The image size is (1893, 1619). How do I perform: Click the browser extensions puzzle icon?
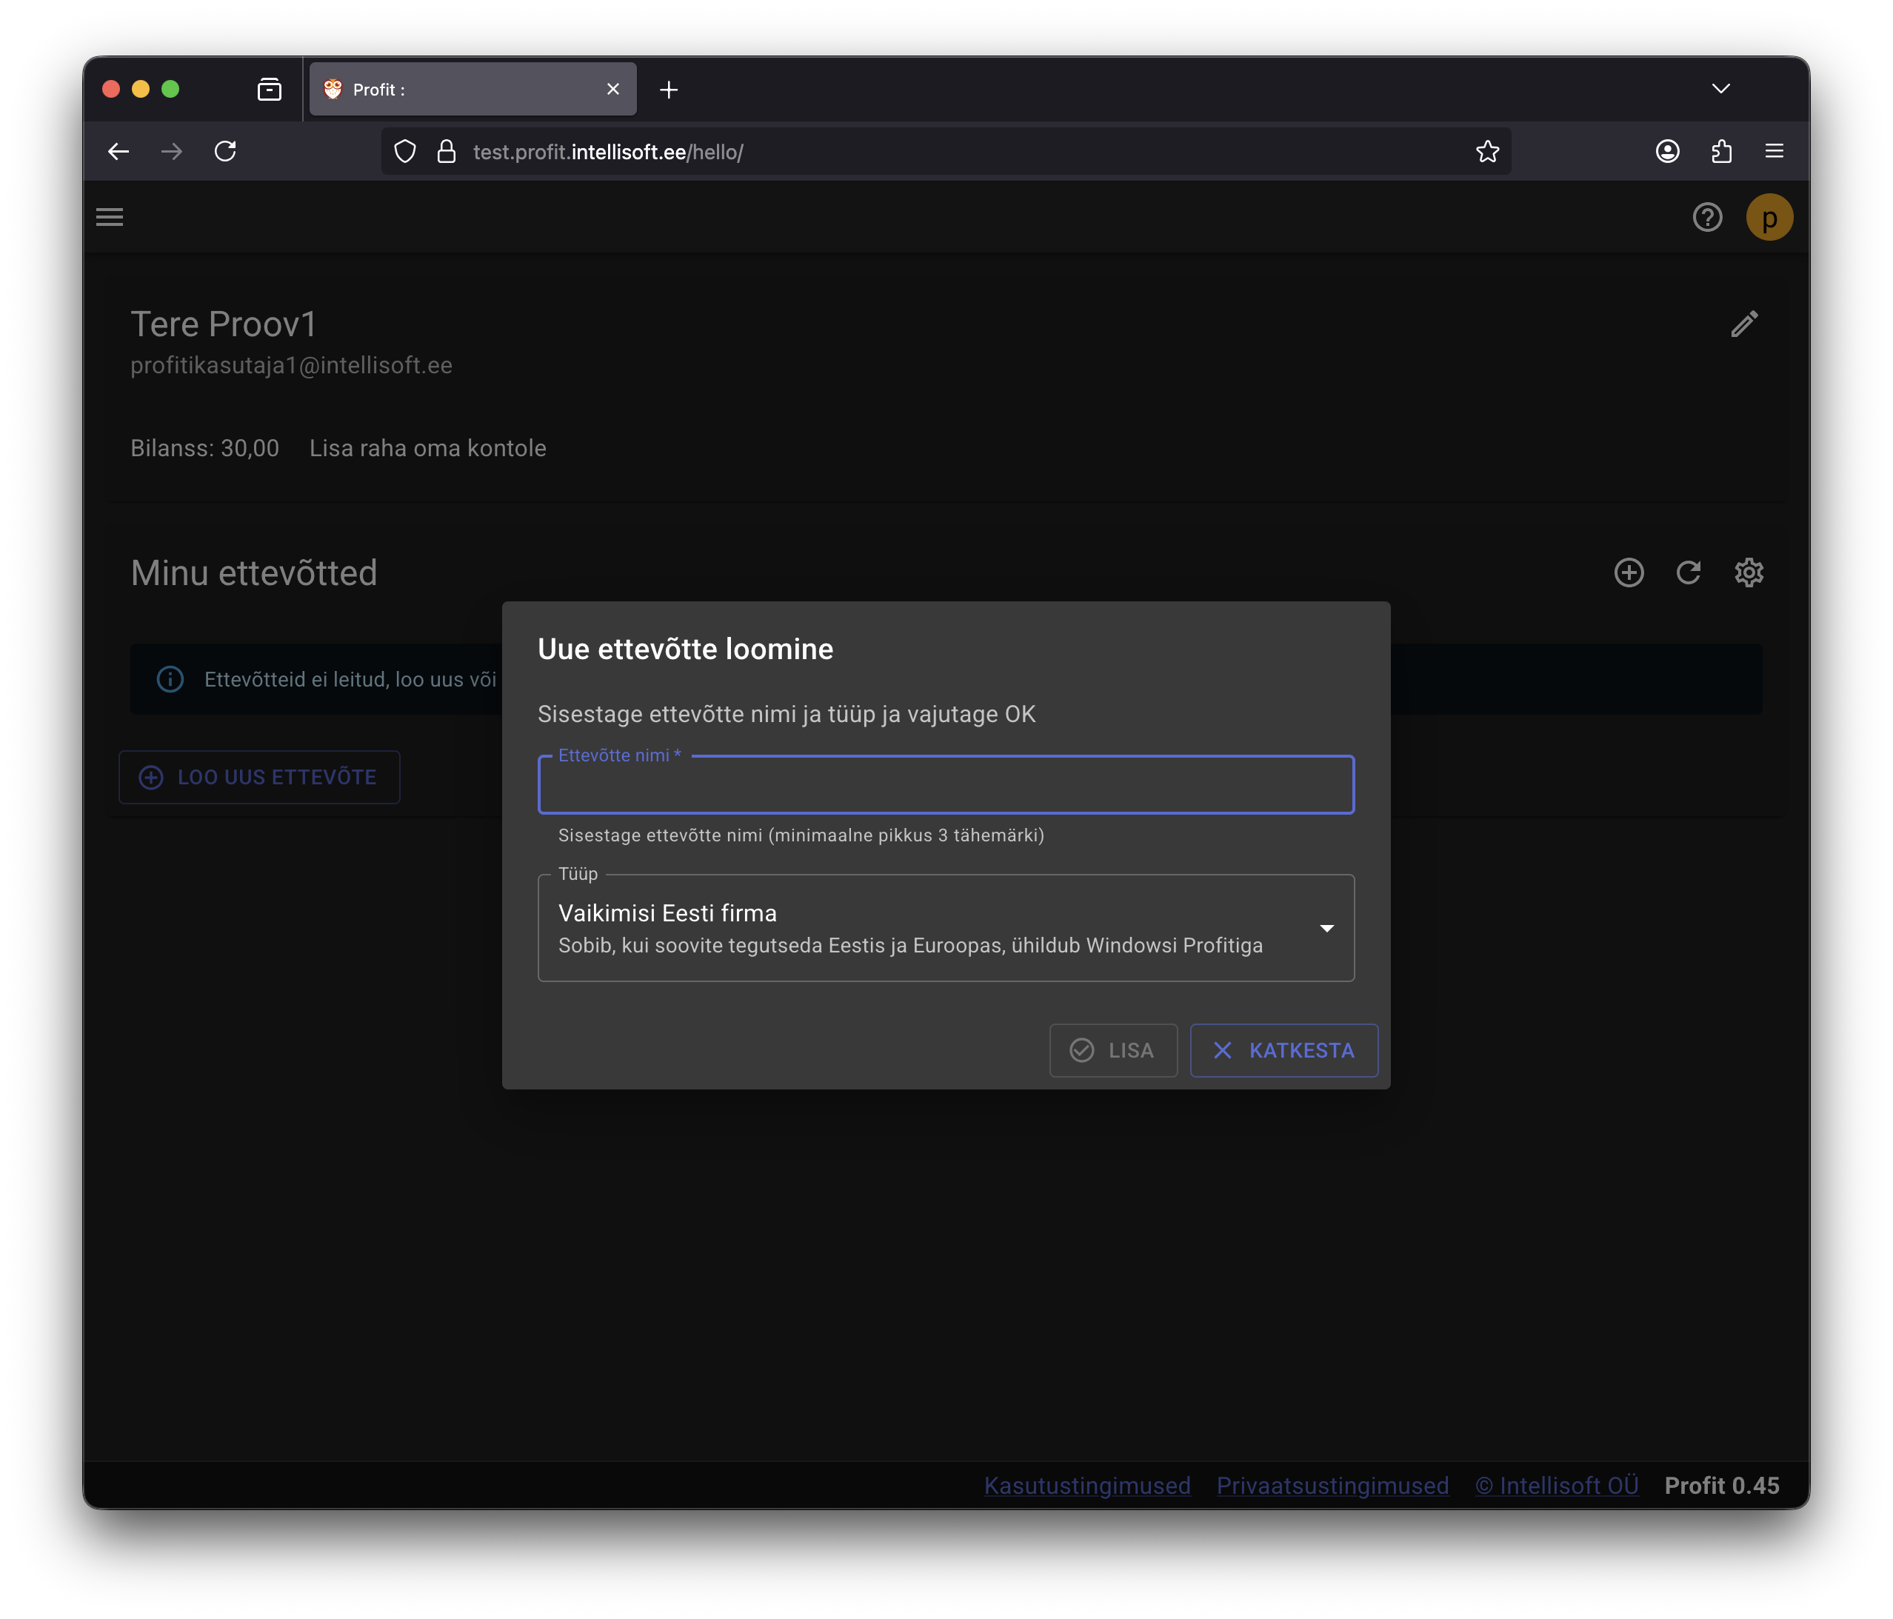pos(1721,152)
